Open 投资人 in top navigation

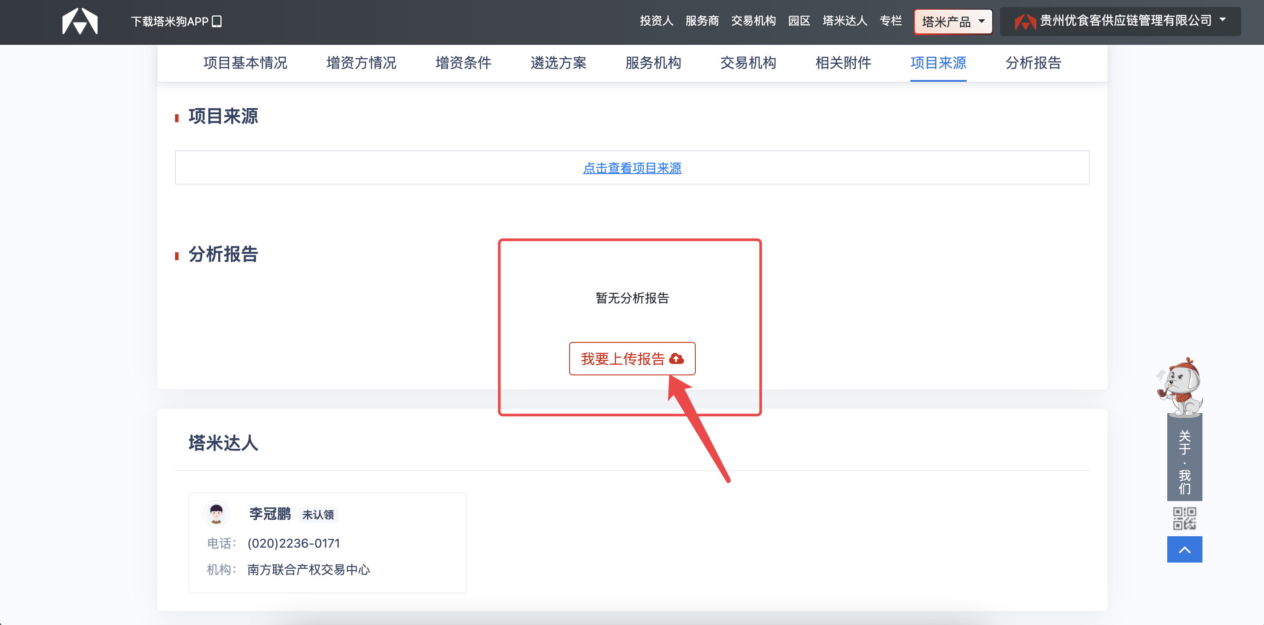tap(657, 21)
